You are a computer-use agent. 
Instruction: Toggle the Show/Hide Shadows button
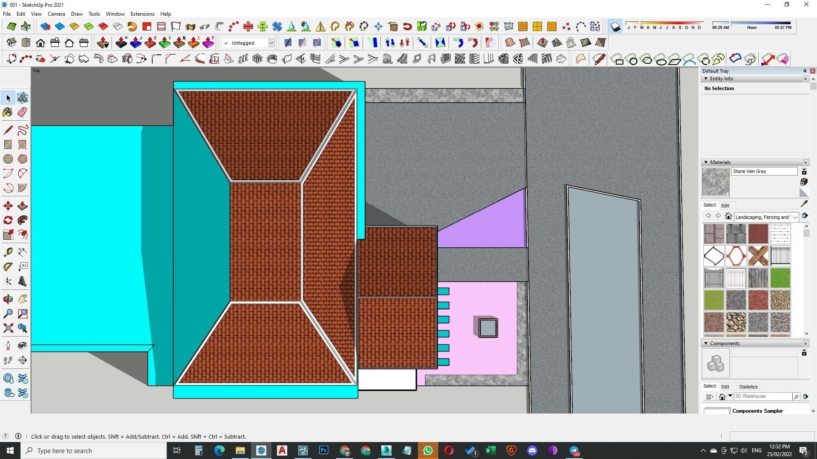[615, 27]
